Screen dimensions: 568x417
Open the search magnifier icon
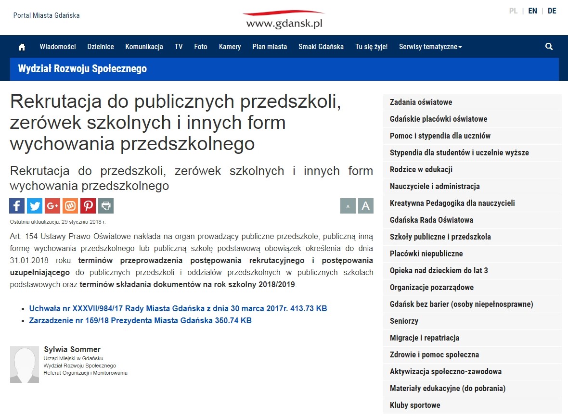coord(549,46)
